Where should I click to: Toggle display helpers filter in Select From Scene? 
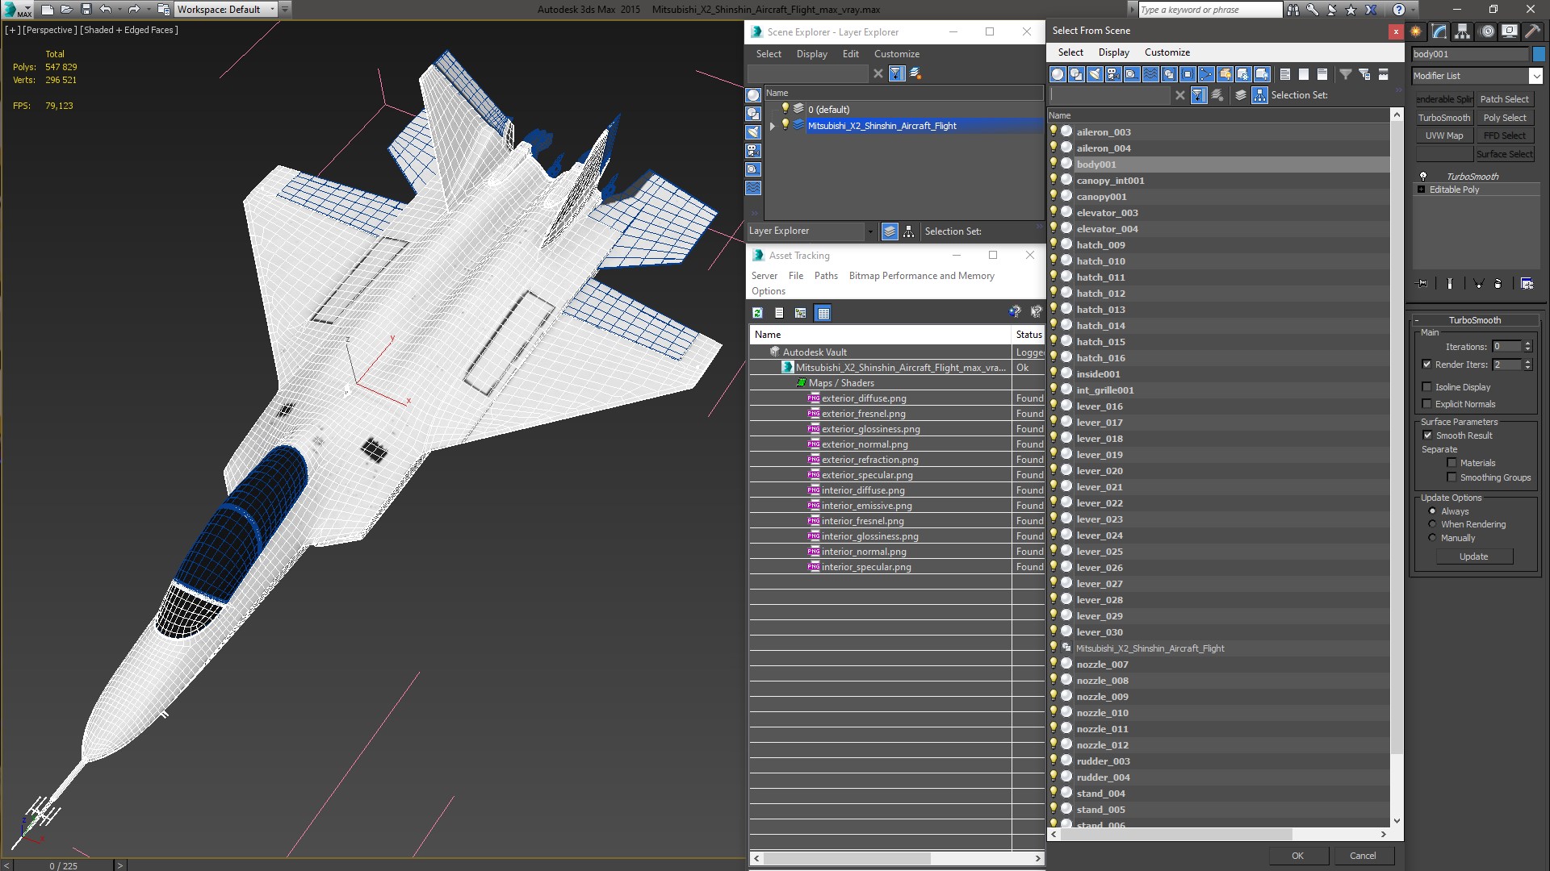[1132, 74]
